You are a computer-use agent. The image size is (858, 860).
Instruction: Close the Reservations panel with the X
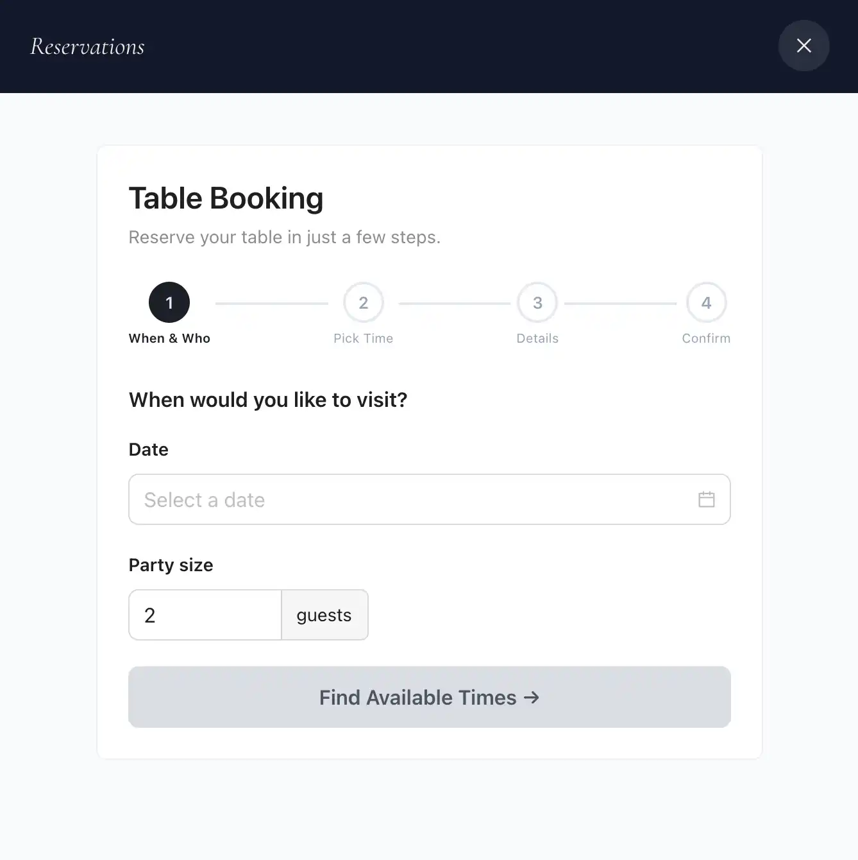tap(803, 46)
